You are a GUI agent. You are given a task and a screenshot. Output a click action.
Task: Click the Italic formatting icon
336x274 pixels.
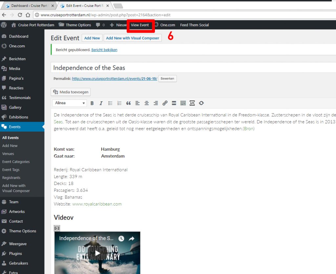click(101, 103)
